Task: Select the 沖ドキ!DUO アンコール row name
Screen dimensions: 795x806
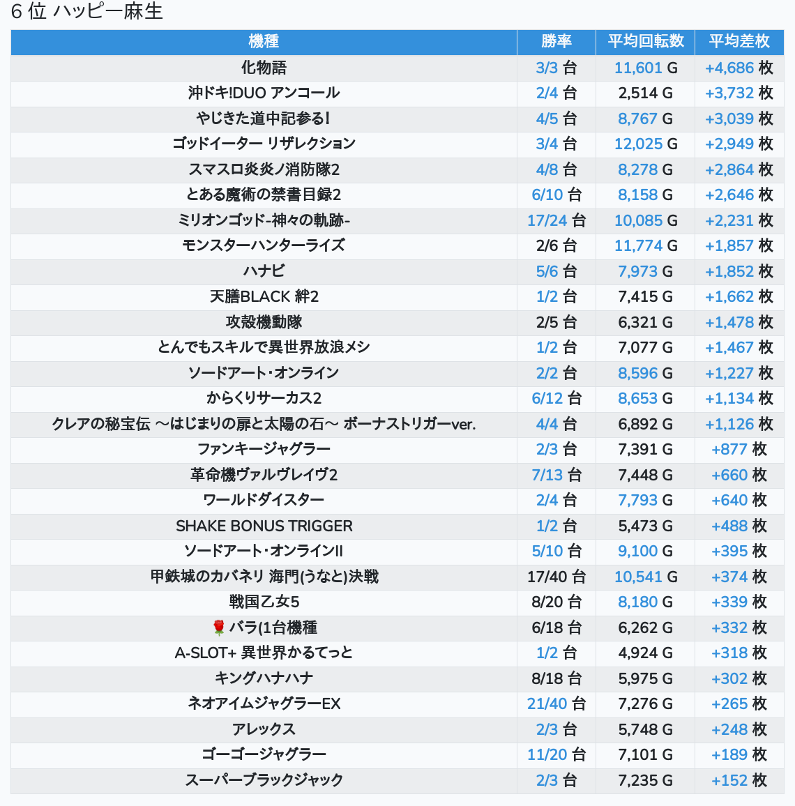Action: click(264, 93)
